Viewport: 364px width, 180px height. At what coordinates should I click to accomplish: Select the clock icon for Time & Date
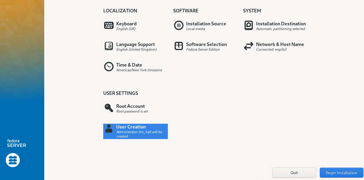click(109, 67)
